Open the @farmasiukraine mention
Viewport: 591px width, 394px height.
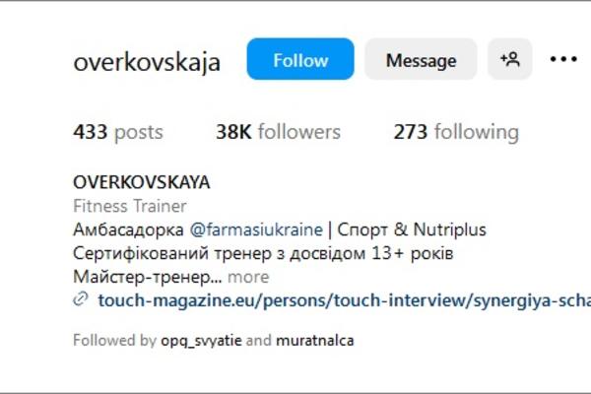click(256, 230)
